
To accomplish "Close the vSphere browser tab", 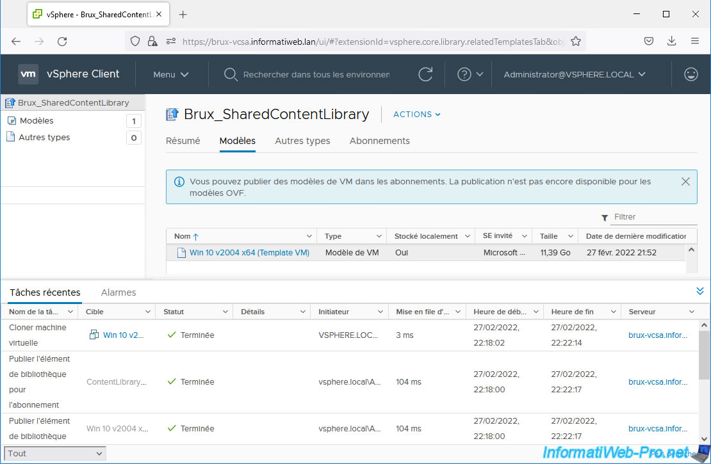I will (159, 14).
